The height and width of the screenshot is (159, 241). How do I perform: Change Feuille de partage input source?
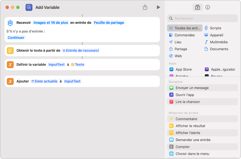click(109, 23)
